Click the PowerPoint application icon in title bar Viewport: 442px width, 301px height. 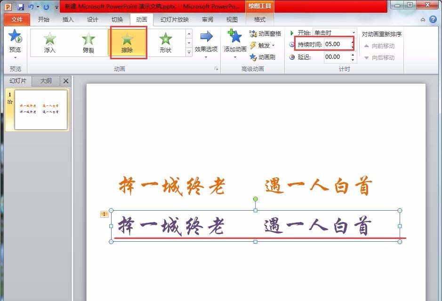pos(9,7)
